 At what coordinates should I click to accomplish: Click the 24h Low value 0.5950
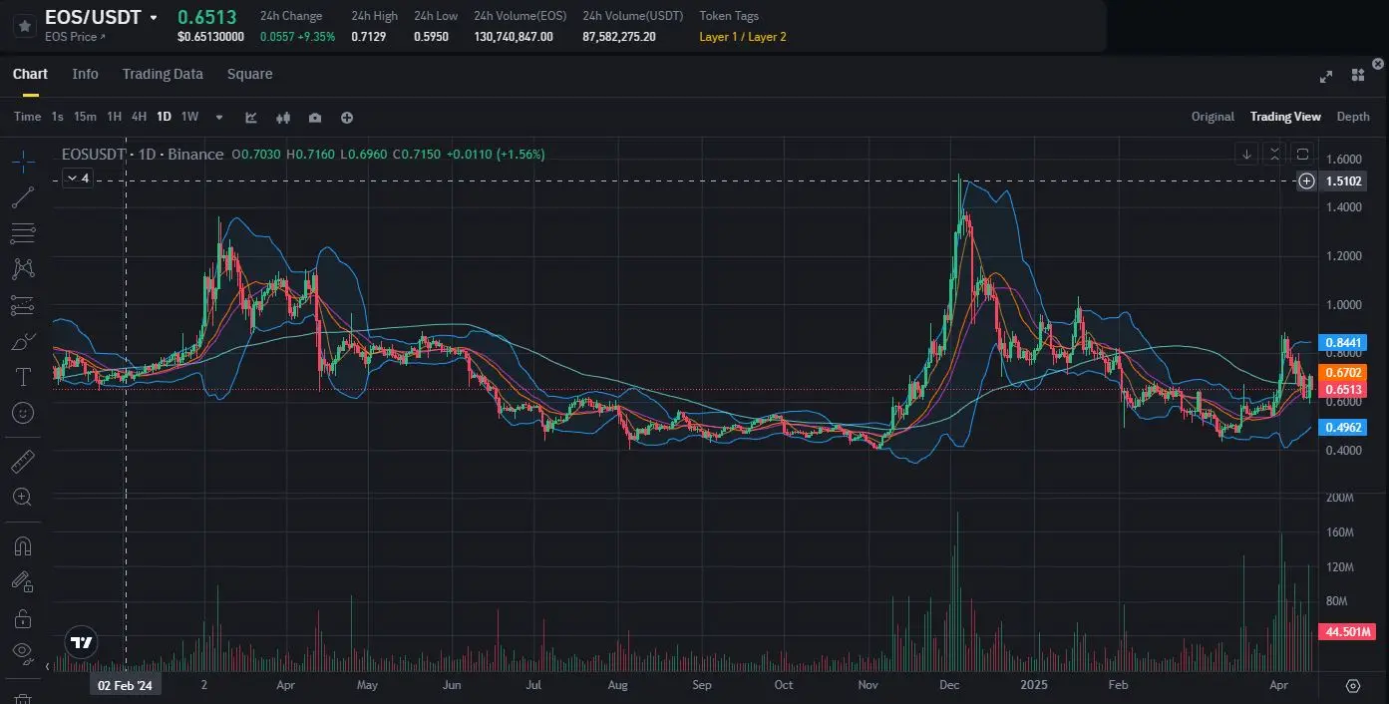click(431, 37)
